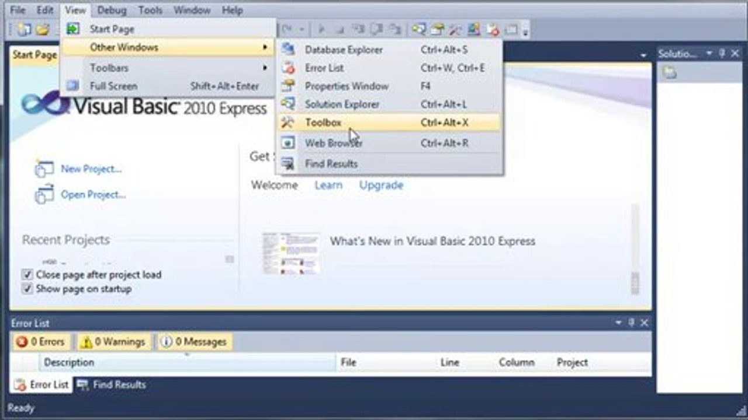
Task: Click the Solution Explorer toolbar icon
Action: (x=418, y=29)
